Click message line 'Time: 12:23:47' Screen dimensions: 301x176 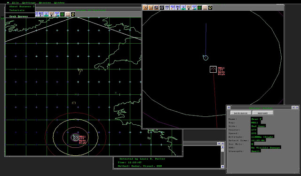130,162
